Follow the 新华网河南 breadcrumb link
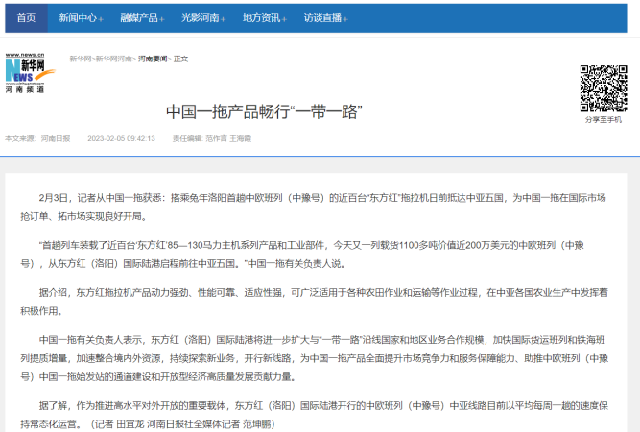The height and width of the screenshot is (432, 640). pyautogui.click(x=113, y=59)
